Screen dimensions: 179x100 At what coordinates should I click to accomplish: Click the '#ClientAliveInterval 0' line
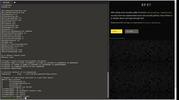point(12,37)
